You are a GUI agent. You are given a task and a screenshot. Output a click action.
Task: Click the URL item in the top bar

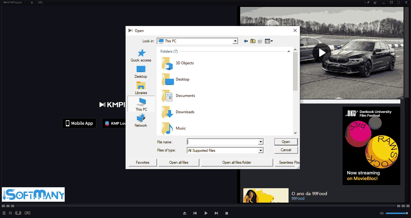click(x=40, y=3)
